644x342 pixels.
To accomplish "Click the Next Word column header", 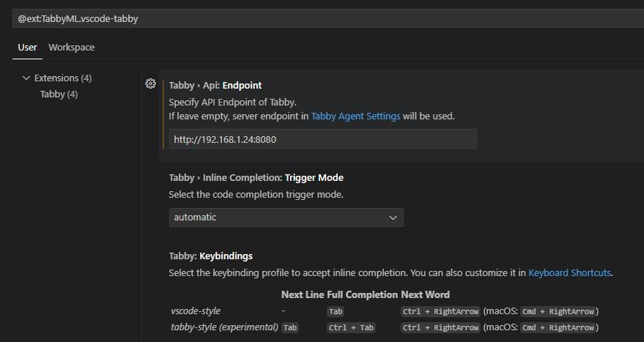I will [x=425, y=295].
